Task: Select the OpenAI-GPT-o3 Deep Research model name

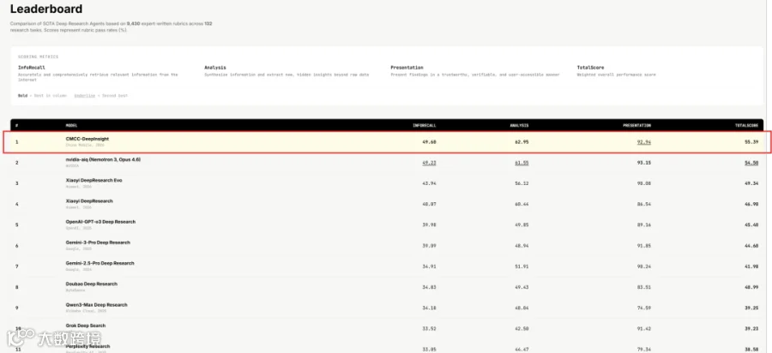Action: [x=100, y=221]
